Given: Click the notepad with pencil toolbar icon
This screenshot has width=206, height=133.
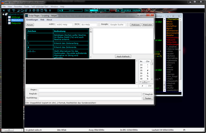Looking at the screenshot, I should (x=26, y=10).
